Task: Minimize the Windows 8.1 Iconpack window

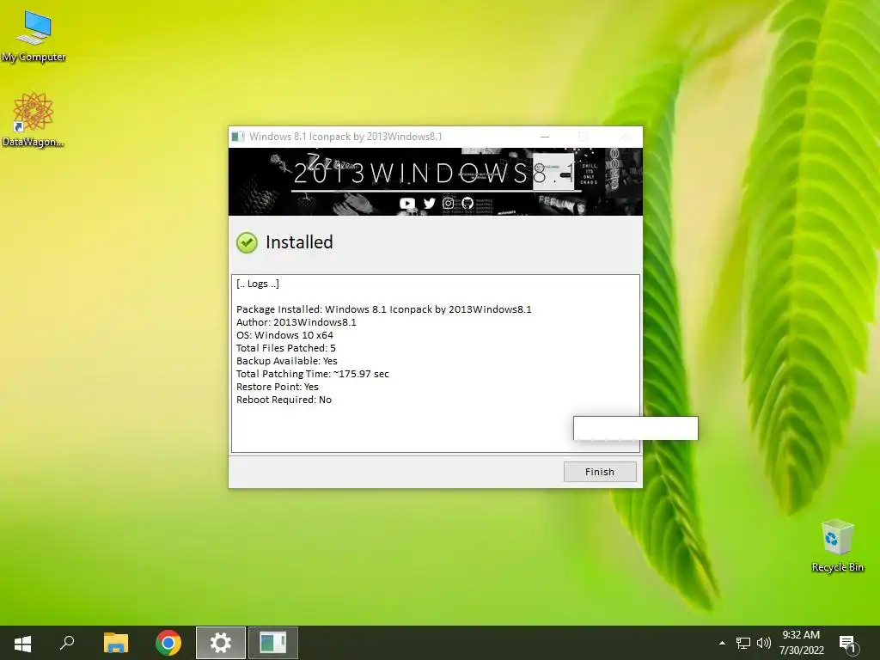Action: 544,137
